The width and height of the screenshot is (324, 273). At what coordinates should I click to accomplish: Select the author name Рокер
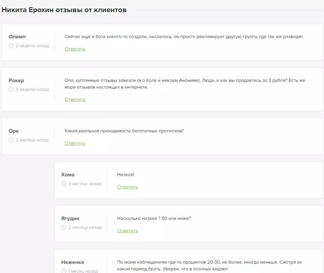[16, 80]
